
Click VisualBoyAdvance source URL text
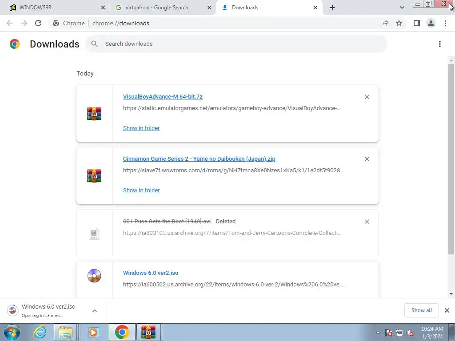pyautogui.click(x=231, y=108)
